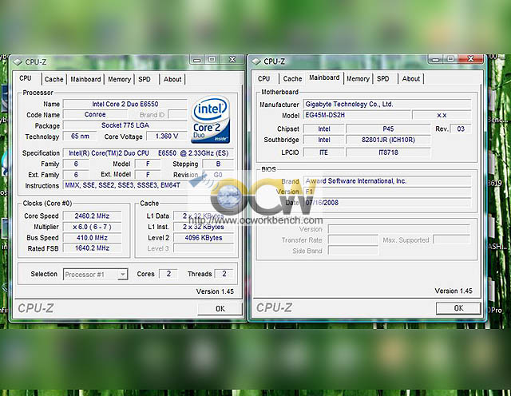Click motherboard Model 'EG45M-DS2H'
Screen dimensions: 511x396
pyautogui.click(x=357, y=115)
